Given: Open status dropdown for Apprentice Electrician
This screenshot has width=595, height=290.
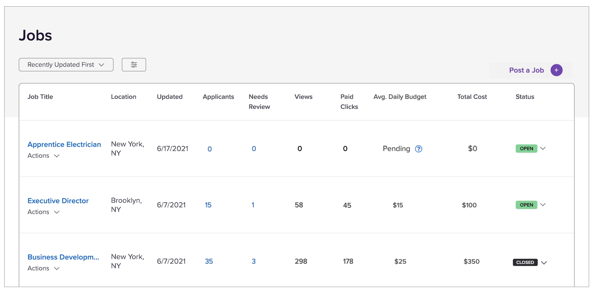Looking at the screenshot, I should [x=543, y=148].
